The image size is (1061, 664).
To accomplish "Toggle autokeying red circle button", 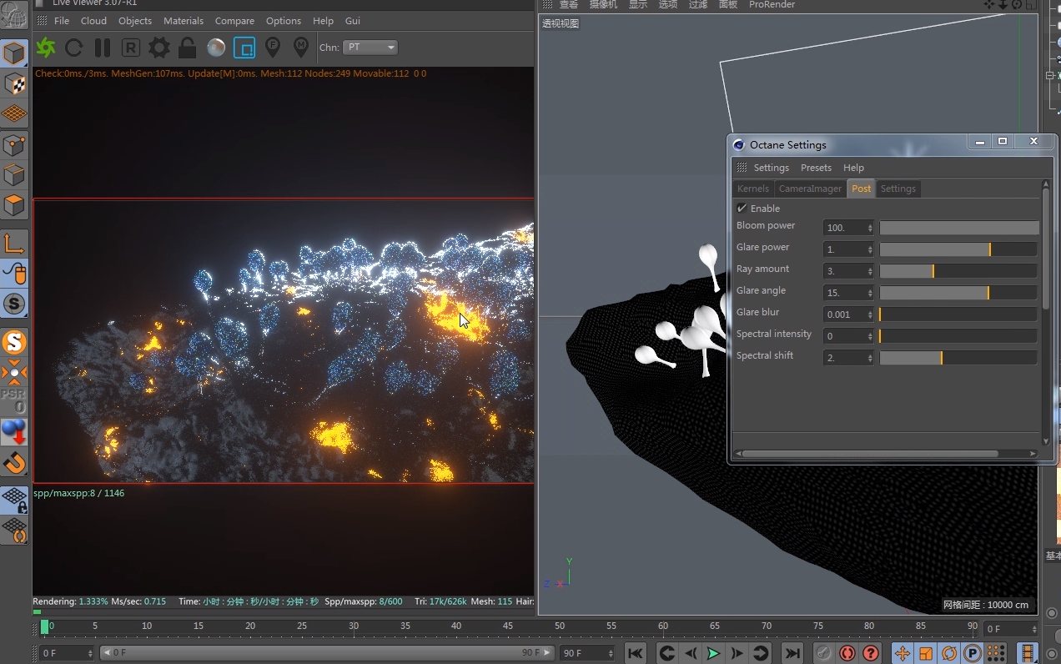I will point(847,653).
